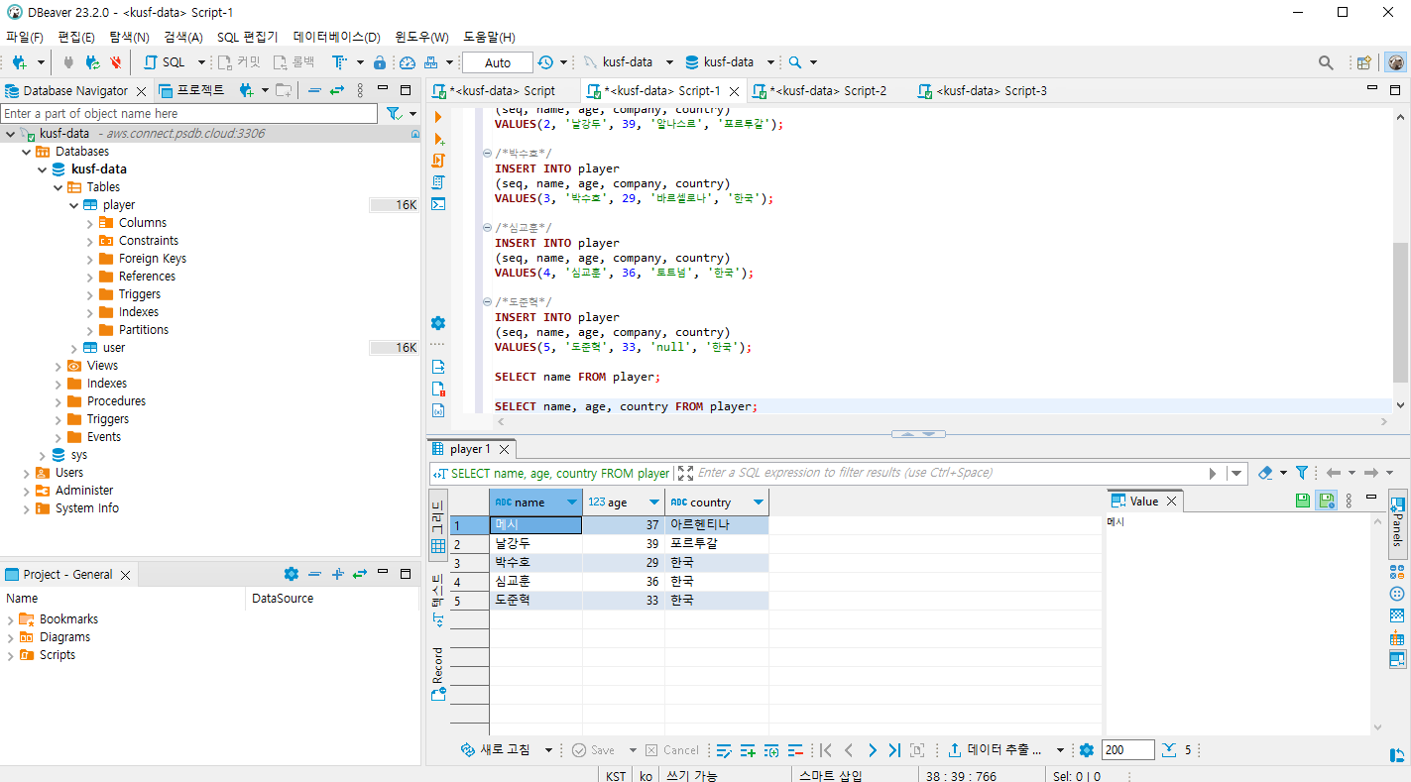This screenshot has width=1411, height=782.
Task: Collapse the player table node
Action: (x=73, y=204)
